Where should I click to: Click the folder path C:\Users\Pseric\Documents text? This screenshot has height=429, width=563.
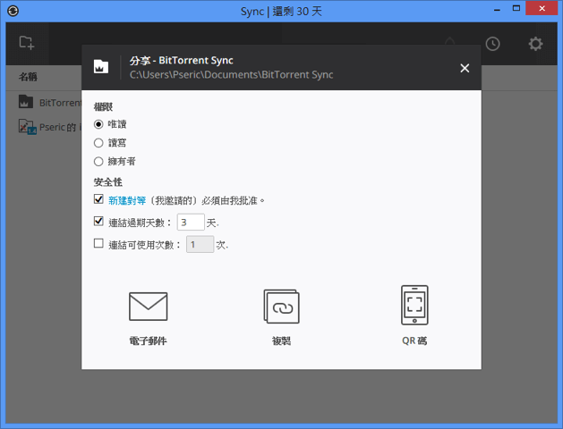point(231,74)
